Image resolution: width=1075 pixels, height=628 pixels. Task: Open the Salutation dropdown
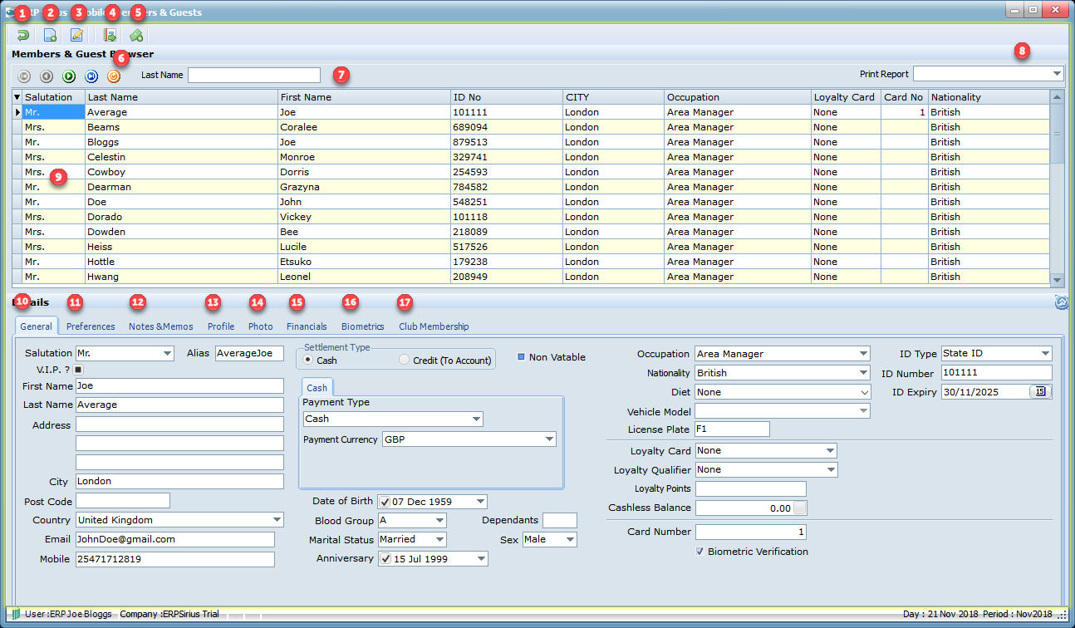click(x=168, y=353)
